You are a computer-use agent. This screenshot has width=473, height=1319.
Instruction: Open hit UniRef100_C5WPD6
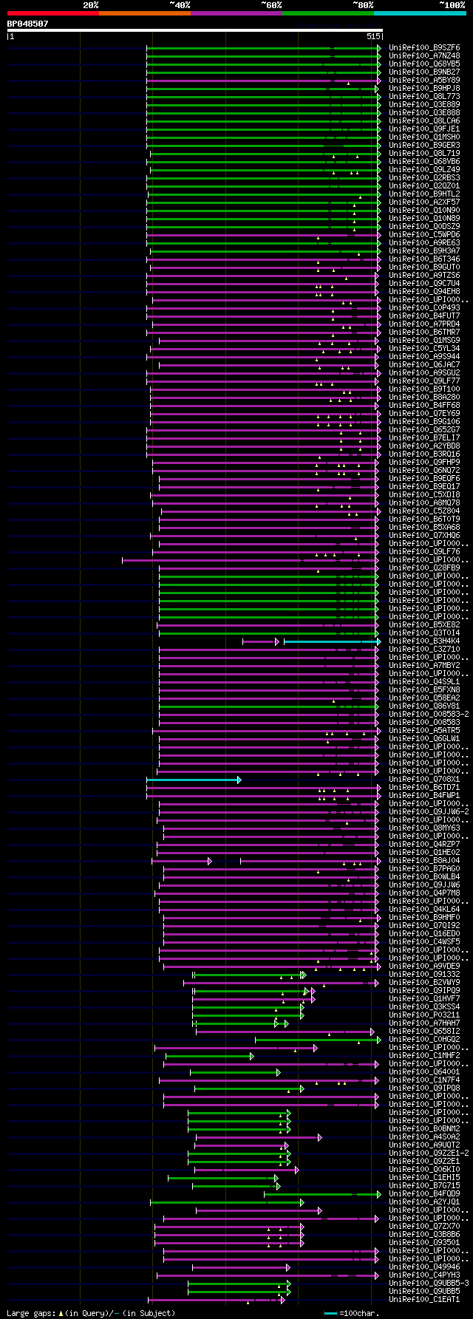(424, 235)
